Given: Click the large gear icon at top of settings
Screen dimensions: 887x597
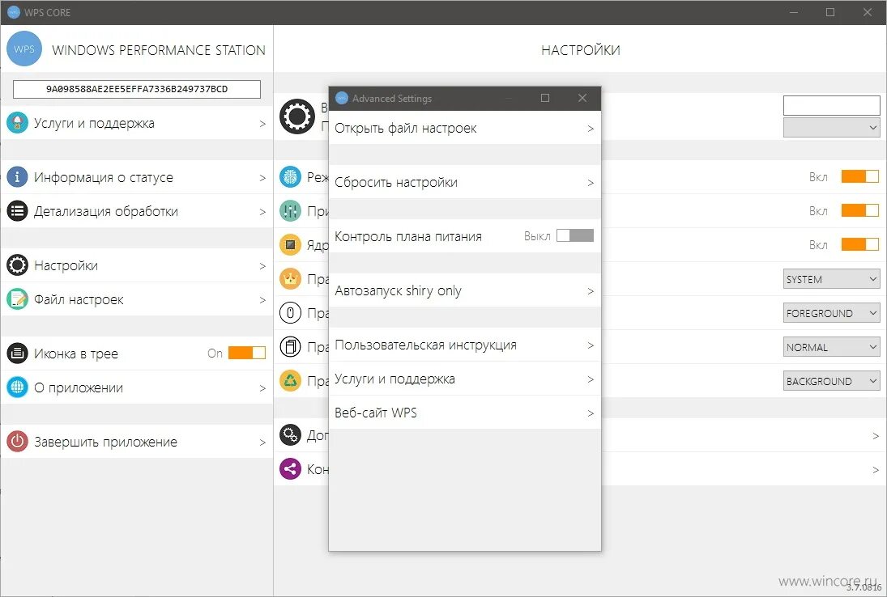Looking at the screenshot, I should click(x=297, y=116).
